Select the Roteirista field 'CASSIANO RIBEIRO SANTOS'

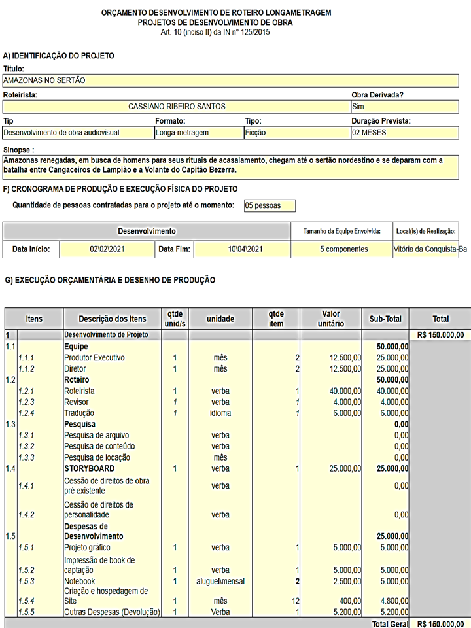[x=177, y=107]
